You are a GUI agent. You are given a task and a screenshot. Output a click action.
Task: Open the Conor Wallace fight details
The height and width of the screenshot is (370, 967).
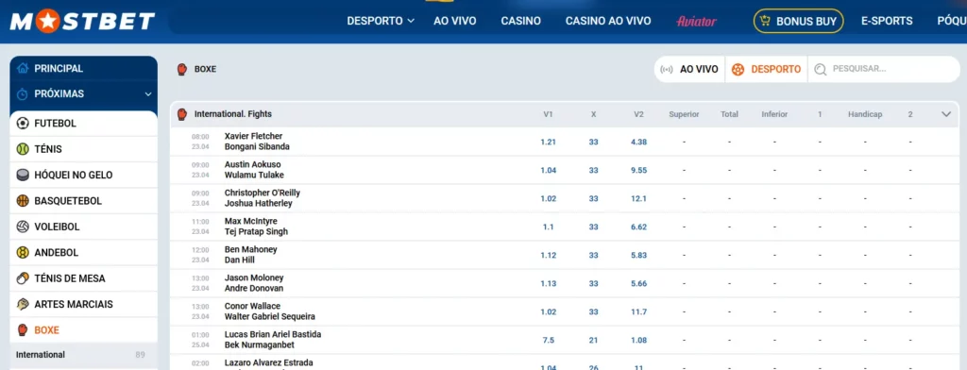coord(269,311)
